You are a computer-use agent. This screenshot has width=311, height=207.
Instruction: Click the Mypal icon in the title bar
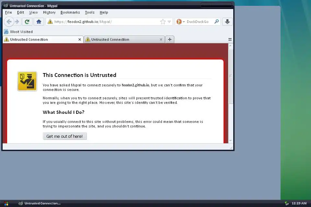(6, 5)
